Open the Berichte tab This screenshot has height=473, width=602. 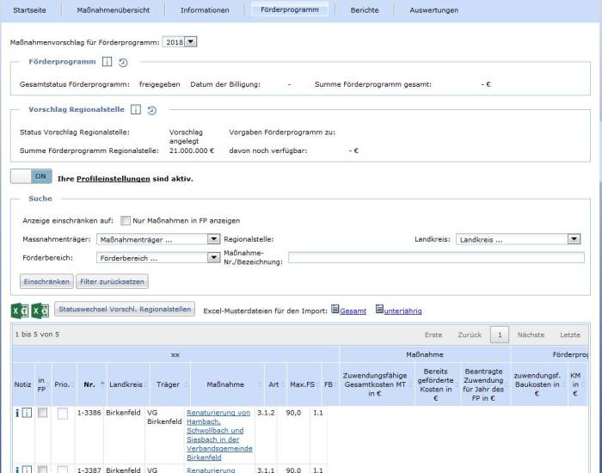[365, 10]
